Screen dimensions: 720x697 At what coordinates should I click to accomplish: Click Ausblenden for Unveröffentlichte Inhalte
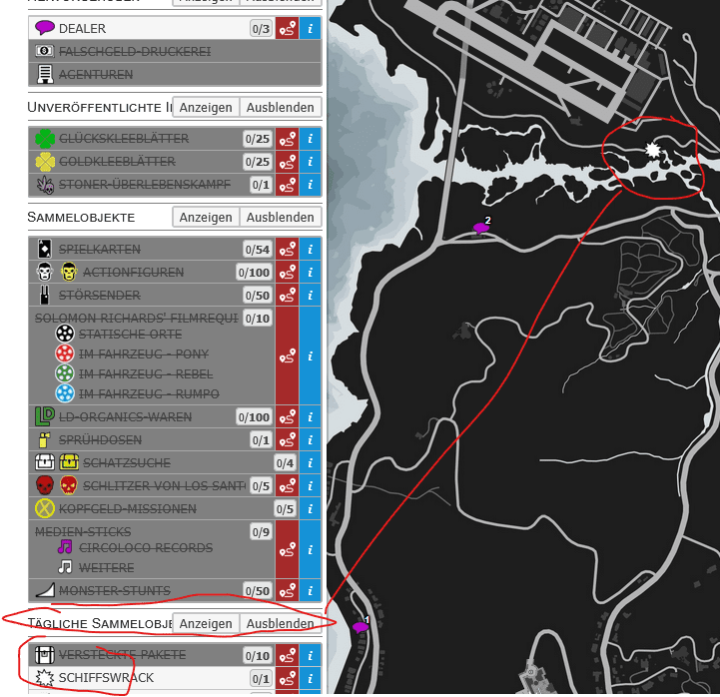pos(280,108)
